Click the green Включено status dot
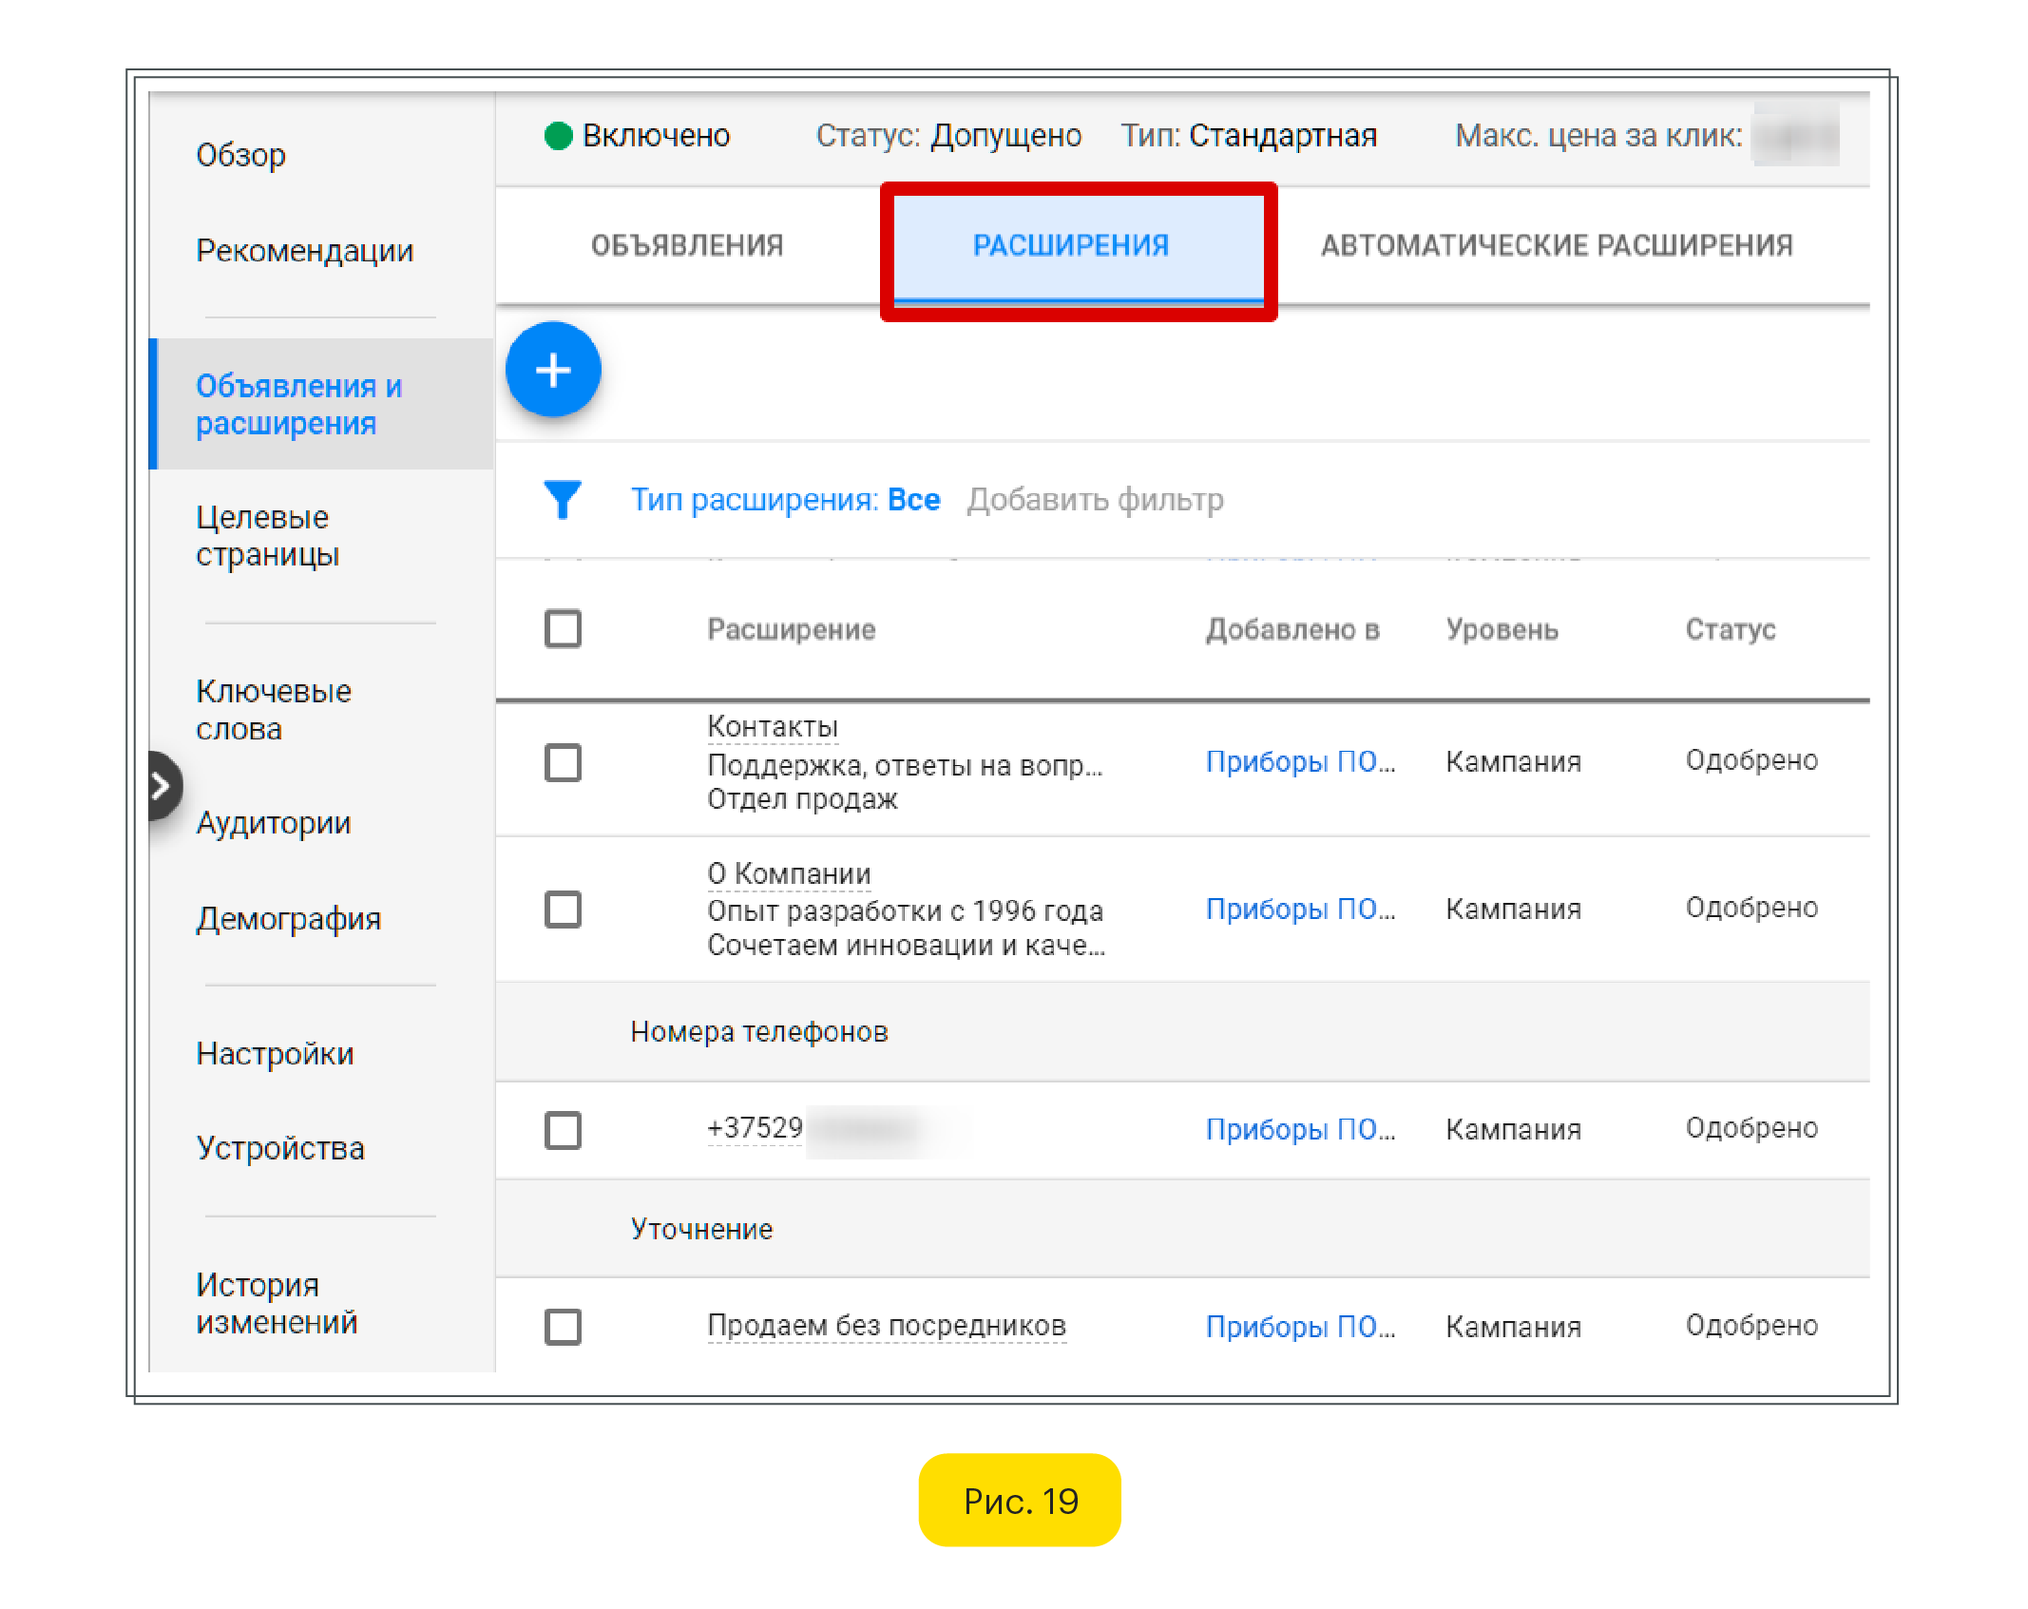Image resolution: width=2028 pixels, height=1609 pixels. 559,136
